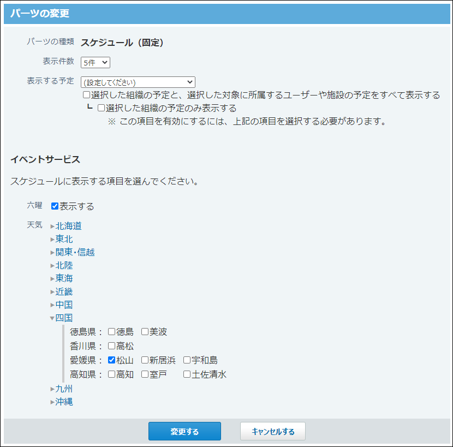Expand the 北海道 weather region arrow
This screenshot has width=453, height=447.
(x=52, y=227)
